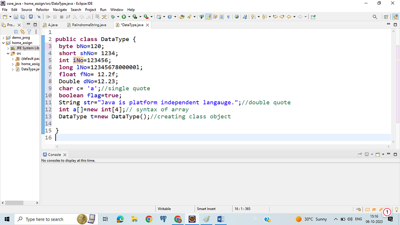Collapse the home_assign project tree
This screenshot has height=225, width=400.
tap(4, 43)
